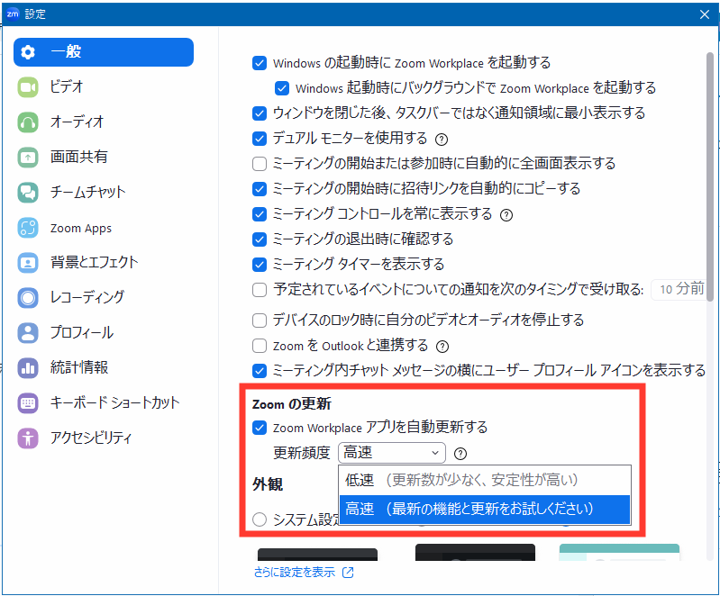Open the 一般 settings tab
Viewport: 720px width, 596px height.
pos(104,52)
